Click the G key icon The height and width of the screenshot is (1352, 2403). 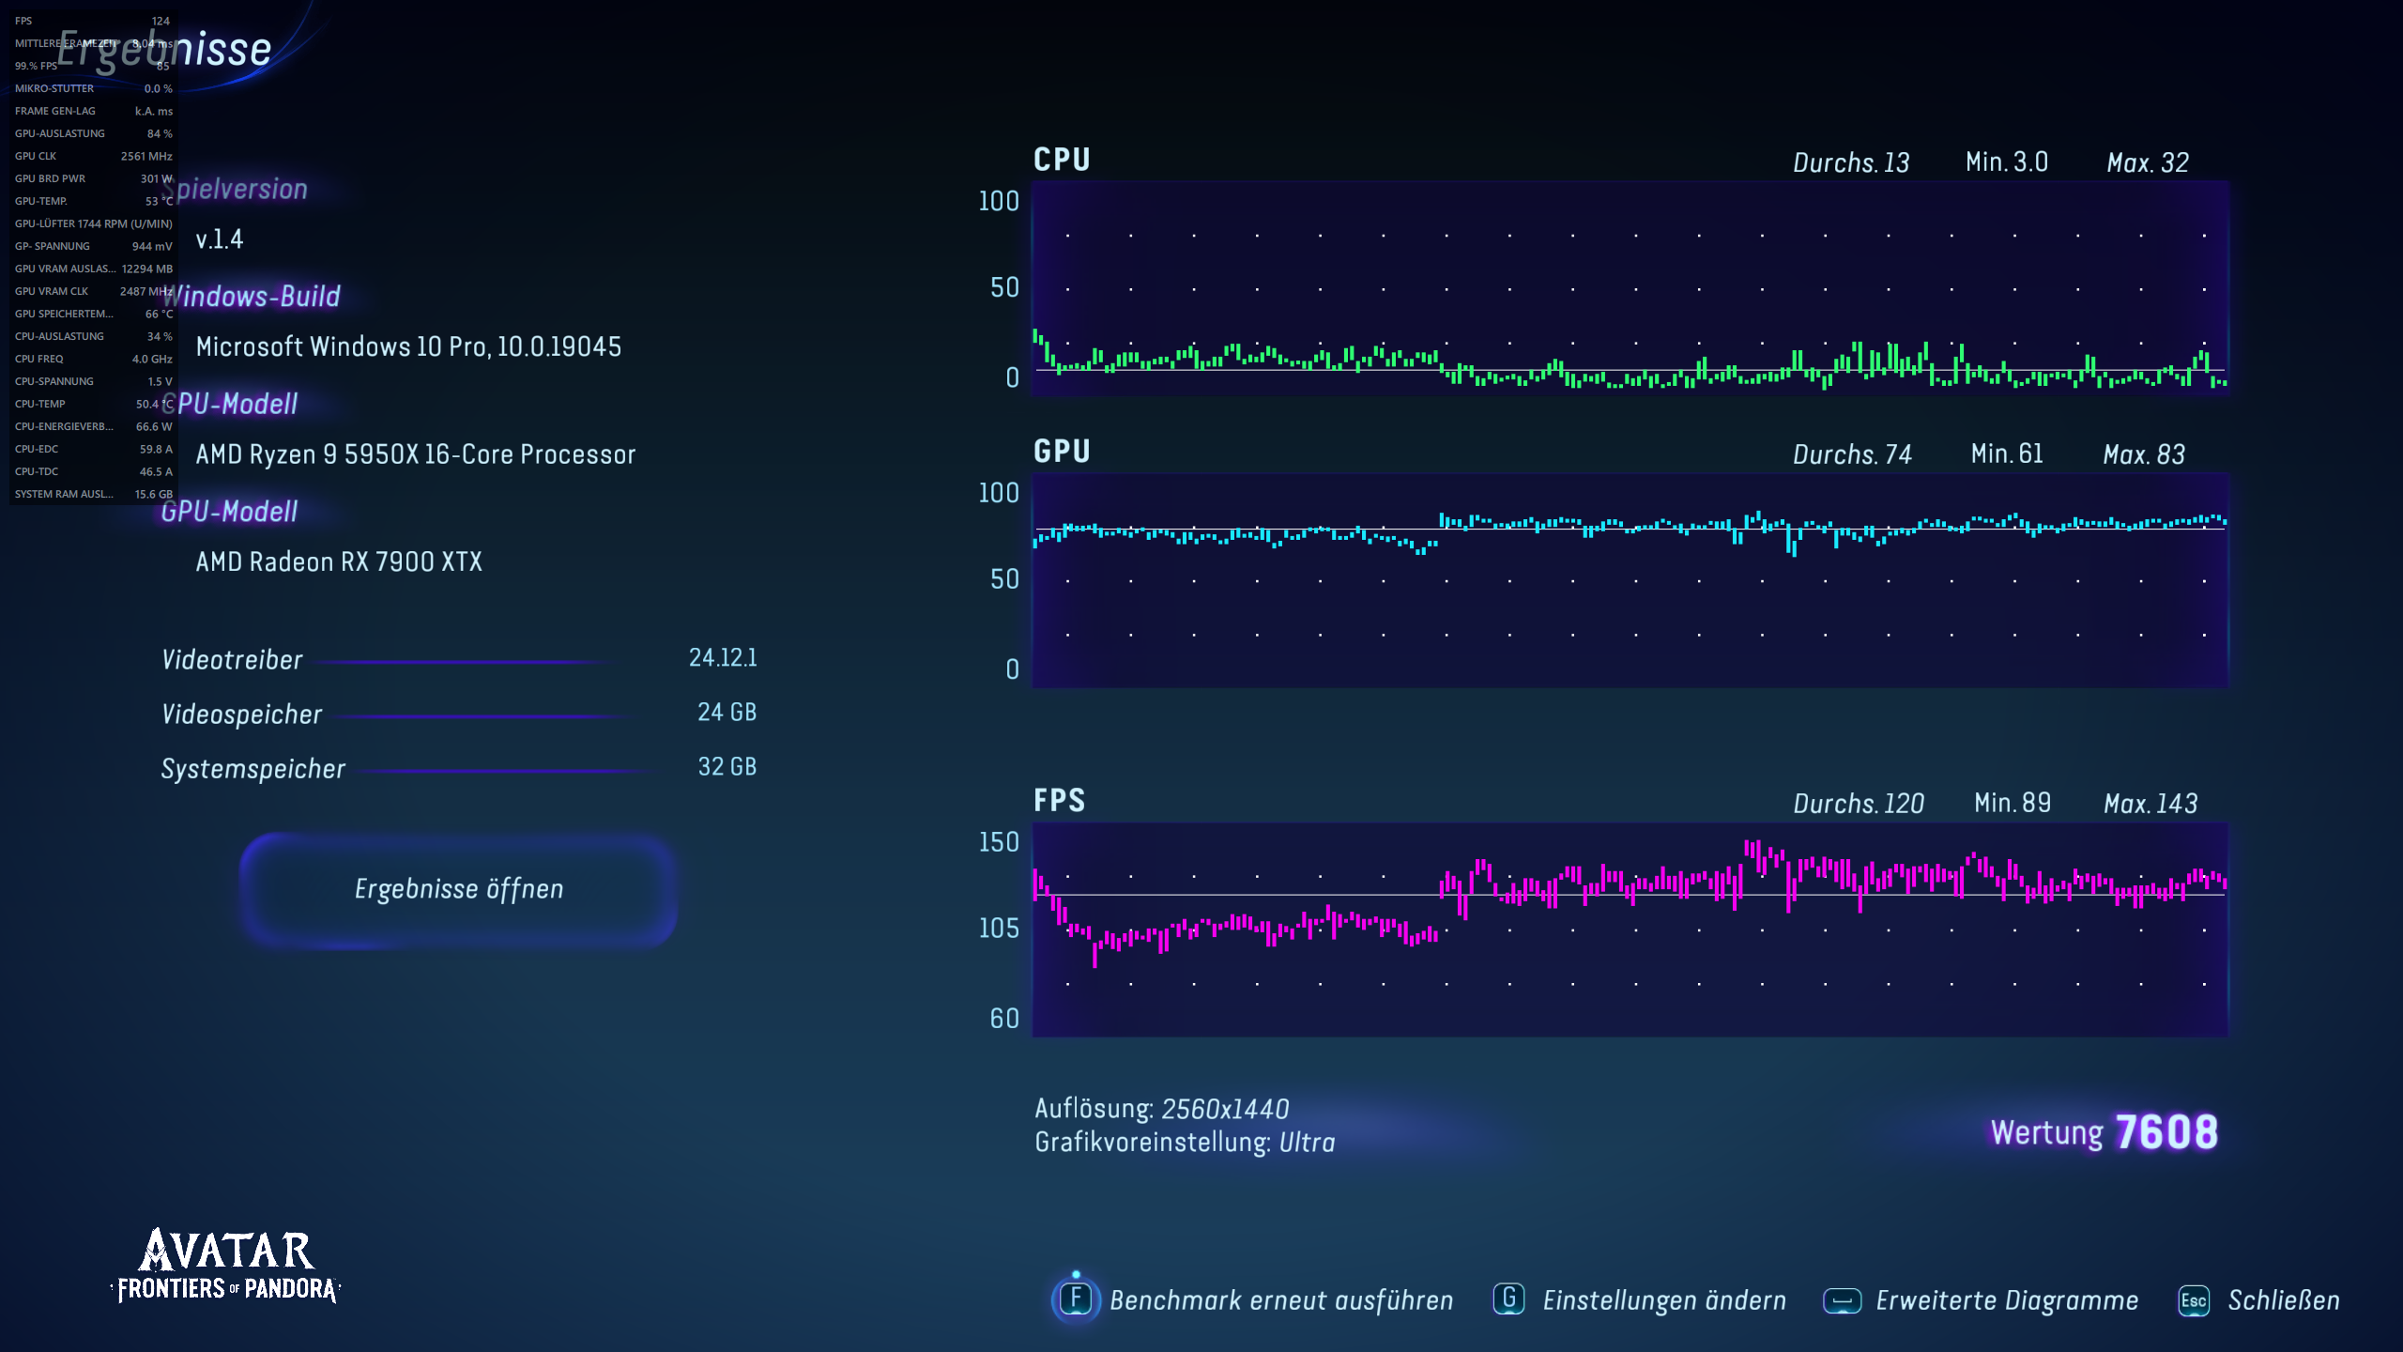tap(1508, 1299)
